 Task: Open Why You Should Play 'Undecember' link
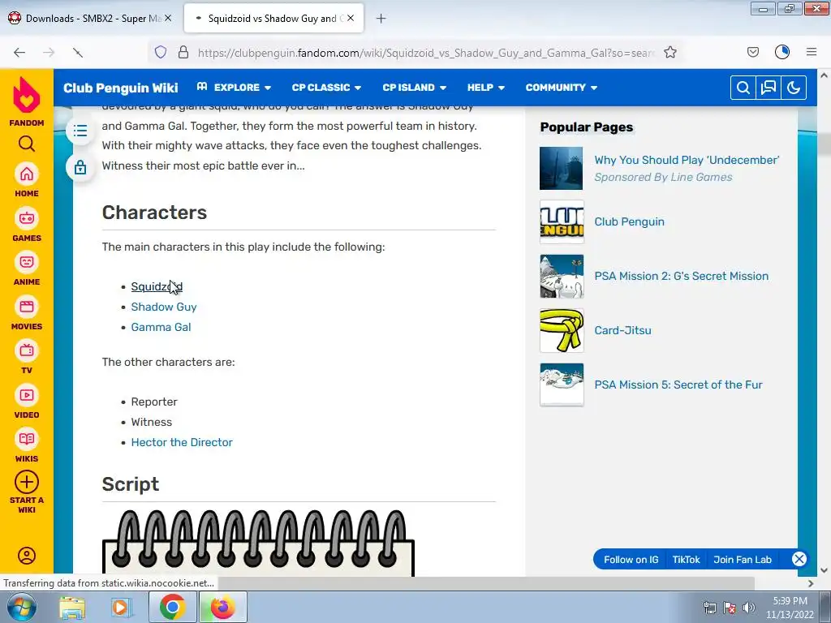point(687,160)
